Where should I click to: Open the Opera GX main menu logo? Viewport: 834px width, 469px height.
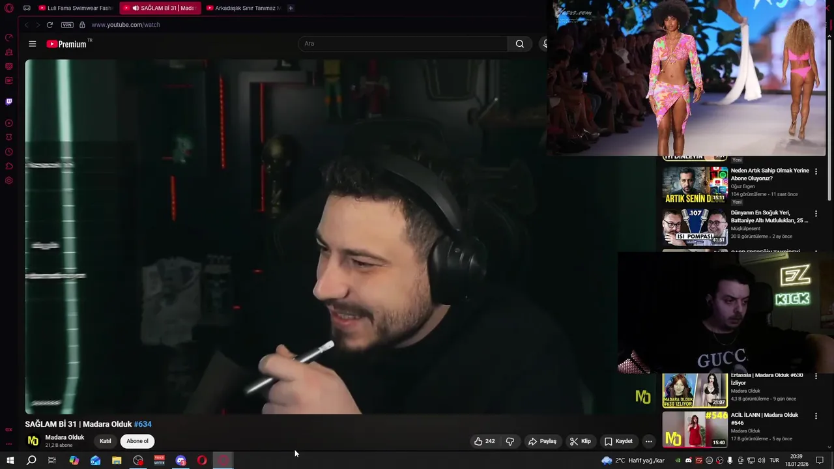pyautogui.click(x=9, y=8)
